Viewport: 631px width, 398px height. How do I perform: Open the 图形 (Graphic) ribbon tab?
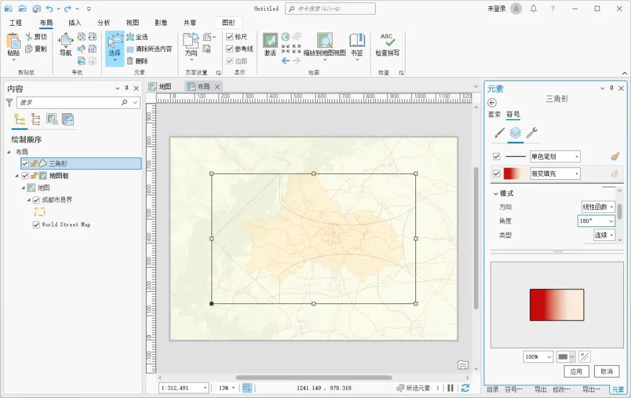click(x=228, y=23)
